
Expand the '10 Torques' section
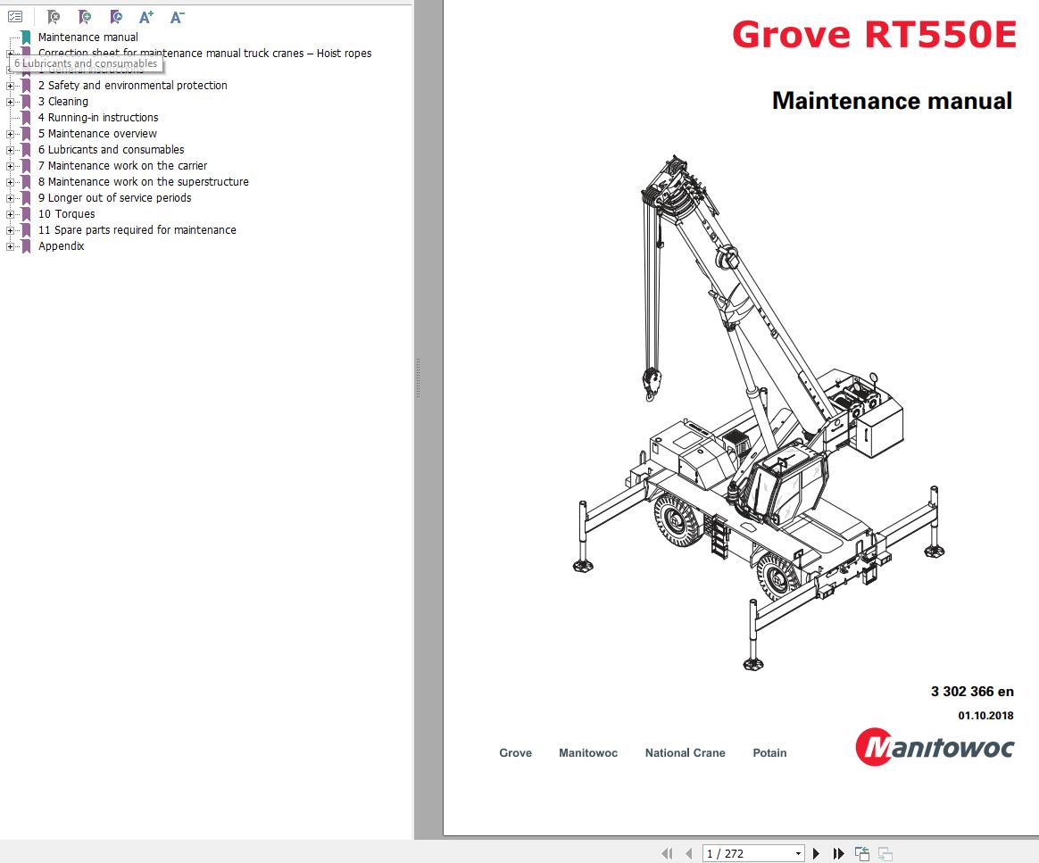[8, 214]
